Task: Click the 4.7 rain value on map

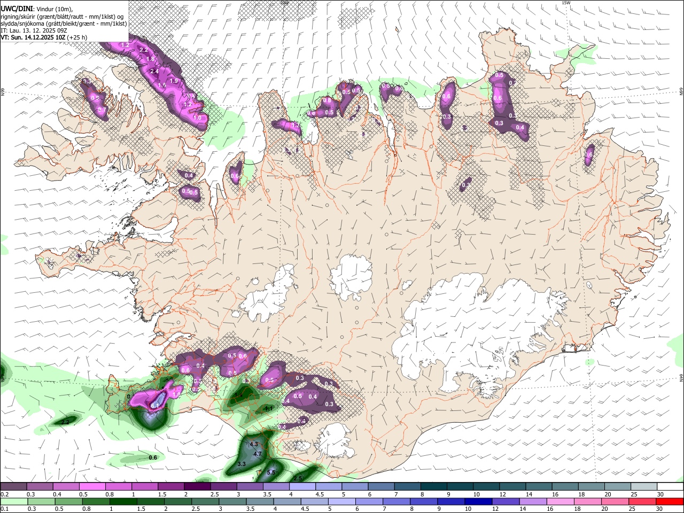Action: [258, 454]
